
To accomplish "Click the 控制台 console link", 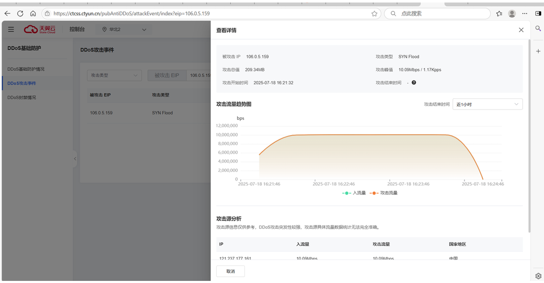I will [x=77, y=29].
